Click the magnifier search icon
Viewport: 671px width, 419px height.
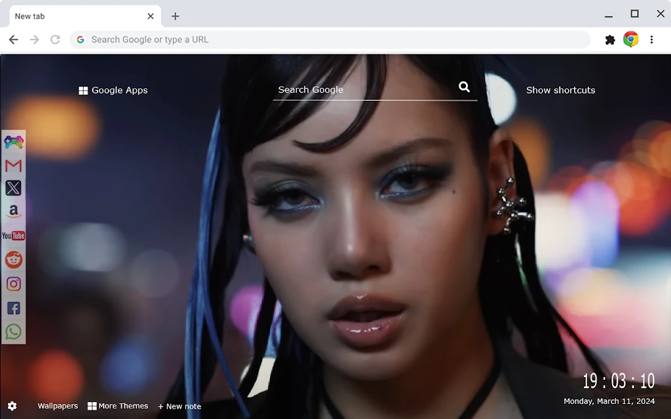(x=465, y=87)
